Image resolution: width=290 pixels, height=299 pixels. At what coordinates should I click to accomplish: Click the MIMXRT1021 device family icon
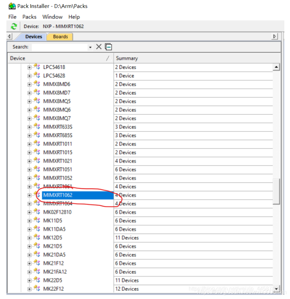(x=37, y=161)
